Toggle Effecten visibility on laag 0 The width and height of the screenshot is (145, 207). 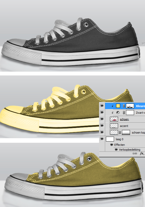[112, 145]
